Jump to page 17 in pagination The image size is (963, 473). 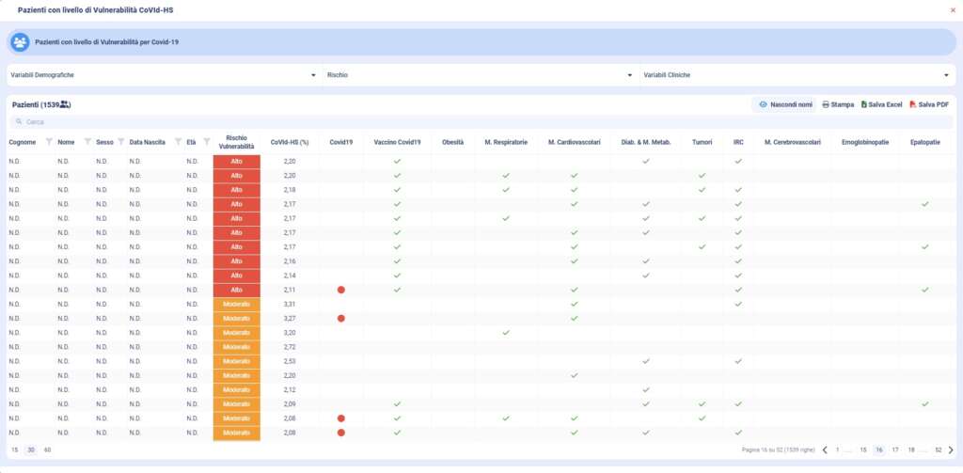pyautogui.click(x=895, y=450)
